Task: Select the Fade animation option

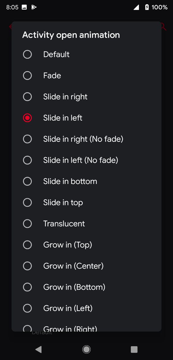Action: pos(86,75)
